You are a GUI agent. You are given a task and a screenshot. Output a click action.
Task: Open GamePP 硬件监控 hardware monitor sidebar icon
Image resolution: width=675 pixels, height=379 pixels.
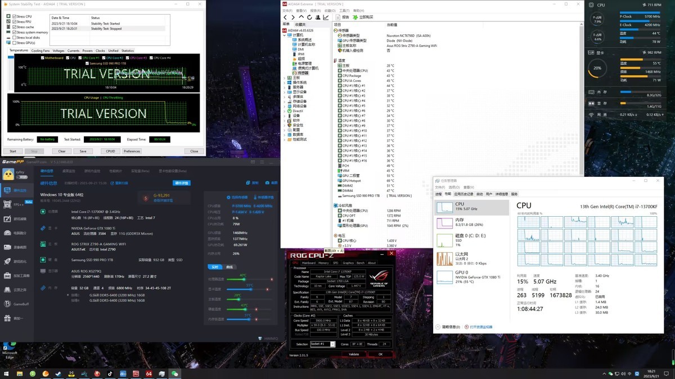click(7, 190)
